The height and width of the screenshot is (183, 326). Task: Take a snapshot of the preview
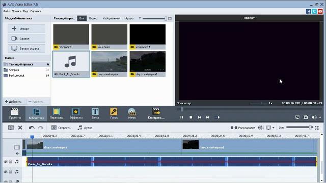click(306, 117)
